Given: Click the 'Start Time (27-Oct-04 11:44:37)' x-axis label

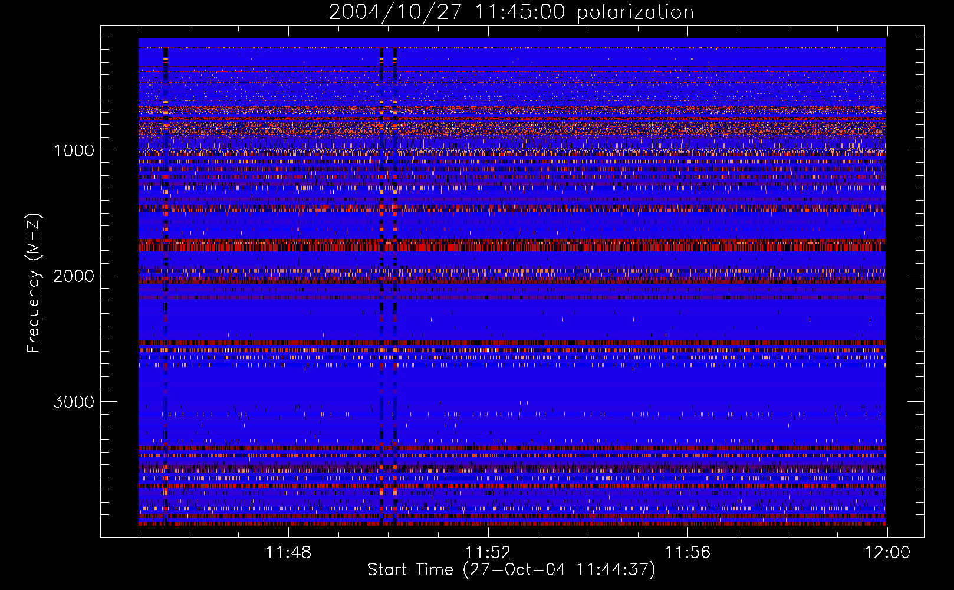Looking at the screenshot, I should tap(511, 570).
